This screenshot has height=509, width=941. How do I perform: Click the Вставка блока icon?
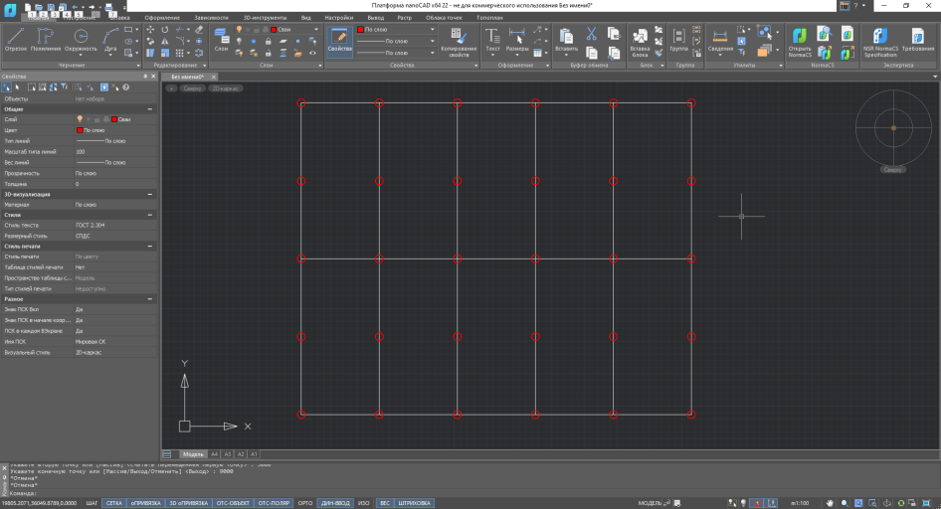[x=640, y=42]
